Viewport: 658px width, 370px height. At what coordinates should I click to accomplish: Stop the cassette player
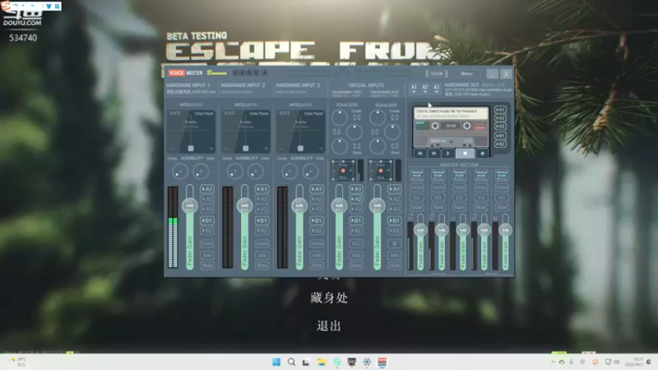(x=465, y=154)
